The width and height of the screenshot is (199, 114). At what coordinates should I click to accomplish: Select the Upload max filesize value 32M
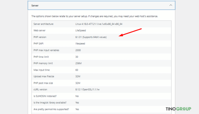point(78,76)
